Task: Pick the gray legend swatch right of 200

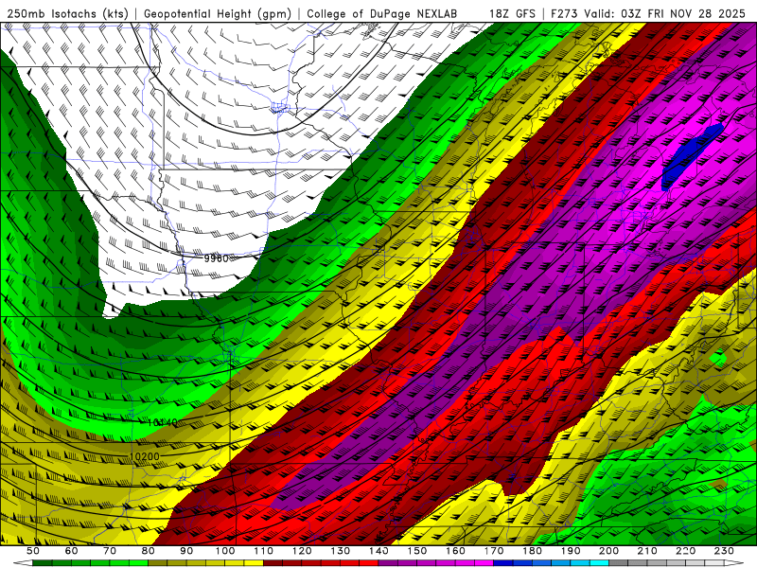Action: [x=618, y=563]
